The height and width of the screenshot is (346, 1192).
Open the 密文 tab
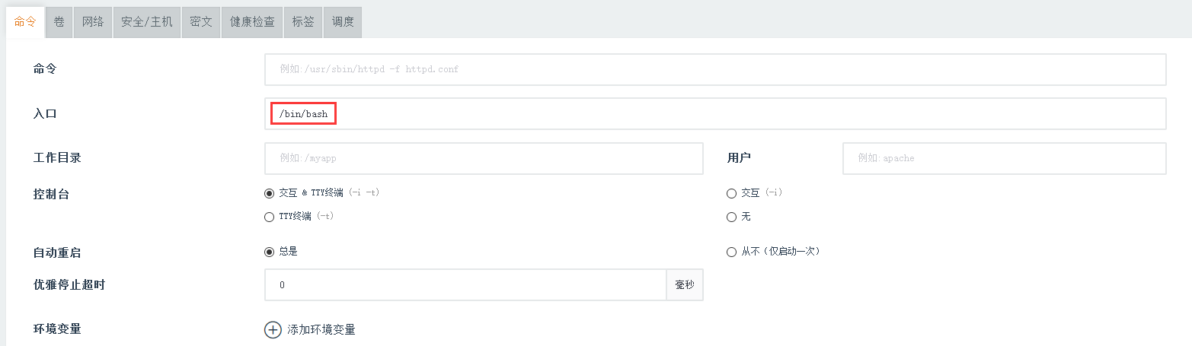point(201,22)
